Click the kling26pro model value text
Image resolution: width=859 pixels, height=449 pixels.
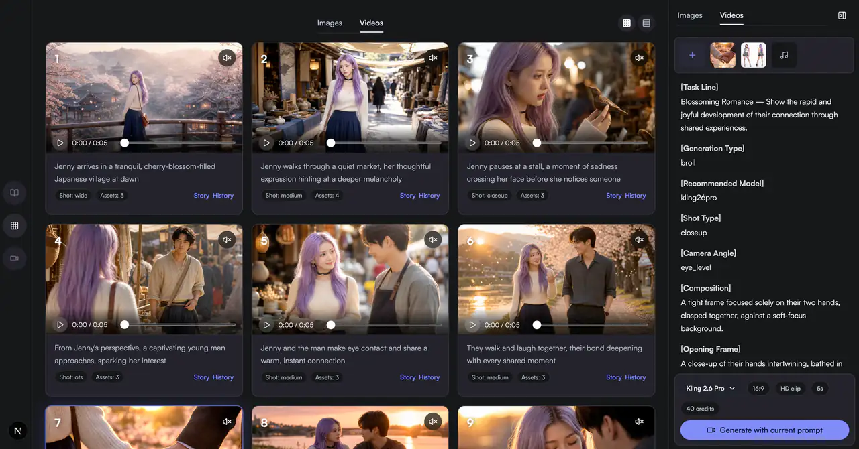(x=698, y=198)
